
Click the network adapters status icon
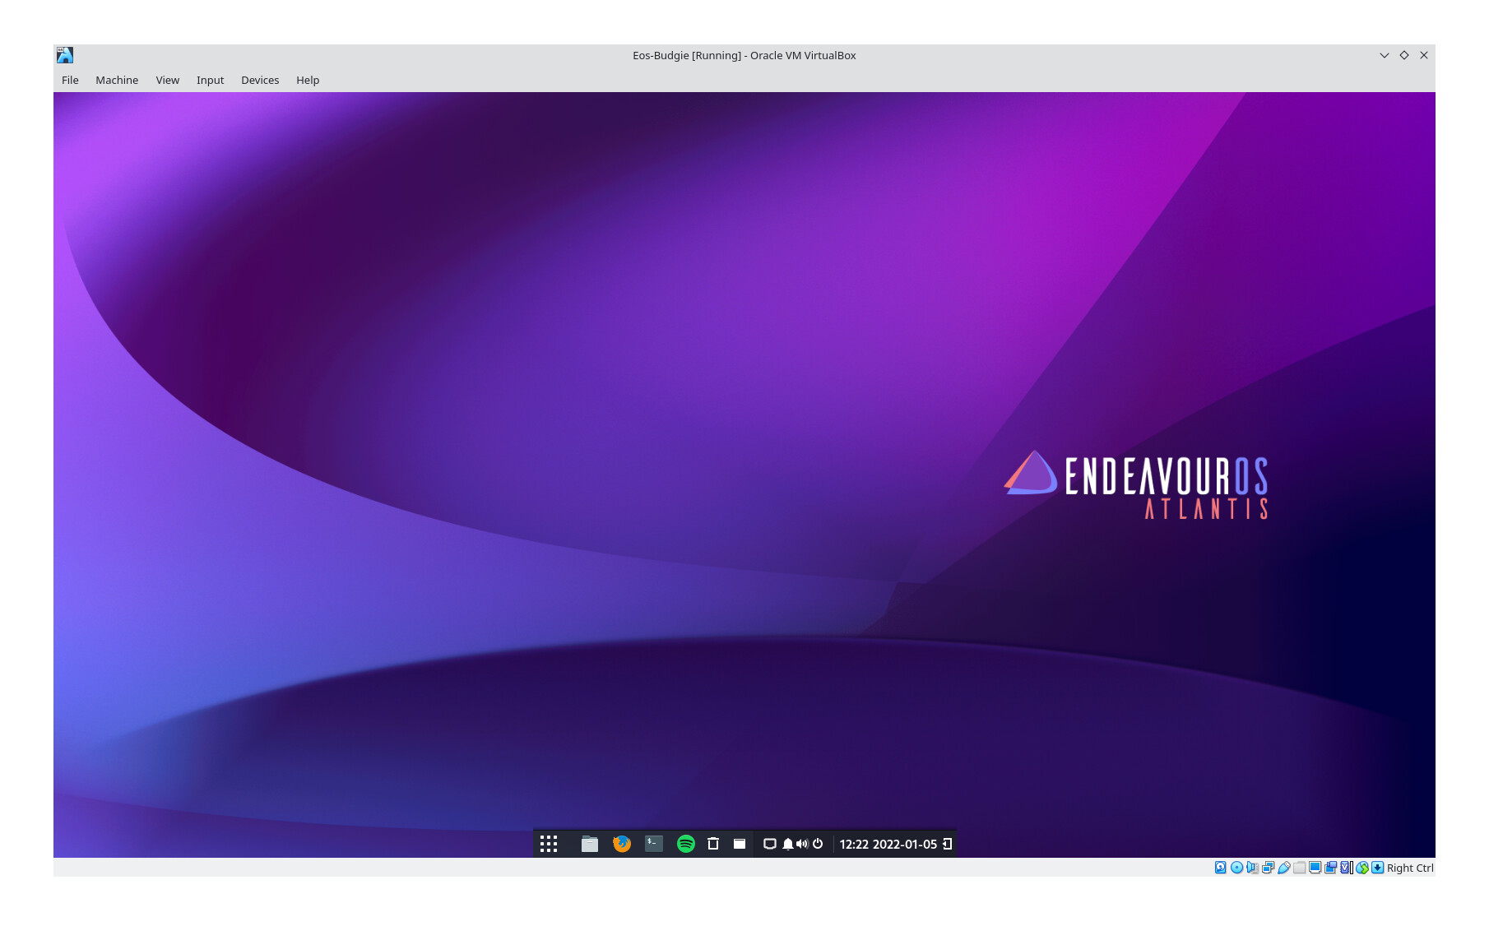[1268, 868]
